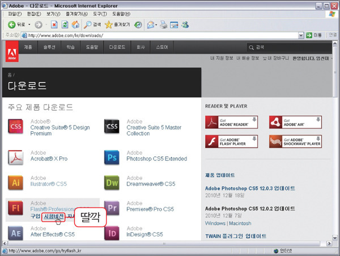The height and width of the screenshot is (256, 340).
Task: Click the black CS5 Master Collection icon
Action: click(x=112, y=127)
